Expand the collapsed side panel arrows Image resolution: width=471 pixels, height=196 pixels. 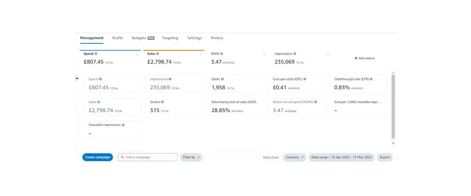(x=77, y=78)
